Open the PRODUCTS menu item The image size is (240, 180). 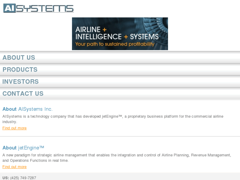click(120, 69)
